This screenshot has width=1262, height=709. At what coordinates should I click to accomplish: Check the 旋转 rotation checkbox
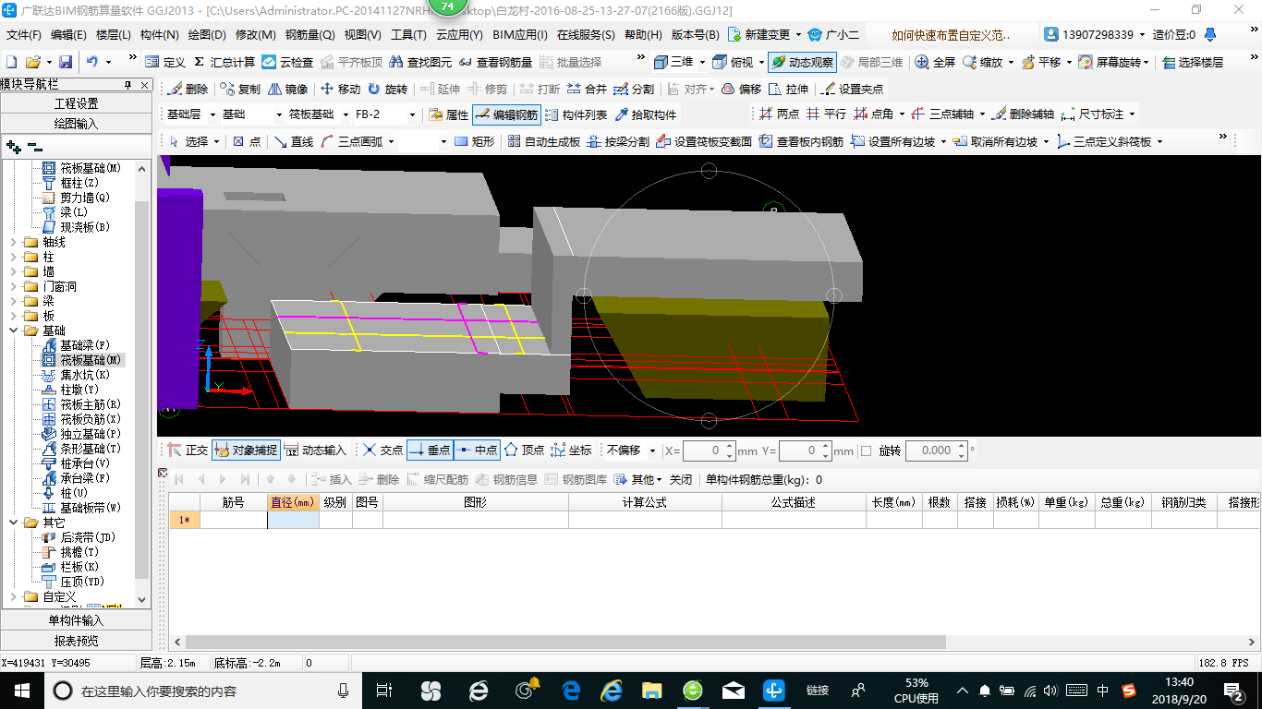[866, 451]
